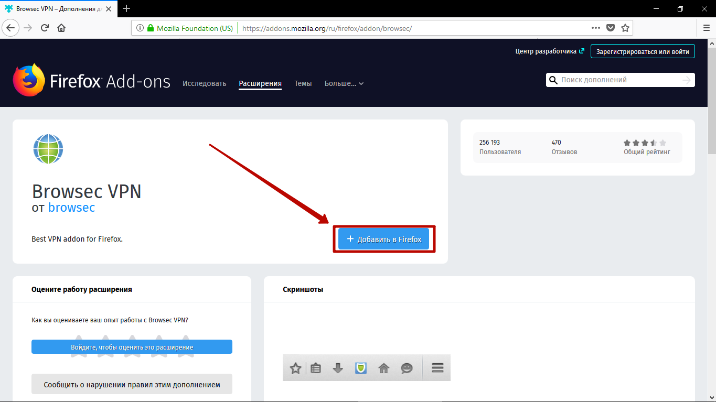
Task: Click Войдите, чтобы оценить это расширение
Action: [x=132, y=347]
